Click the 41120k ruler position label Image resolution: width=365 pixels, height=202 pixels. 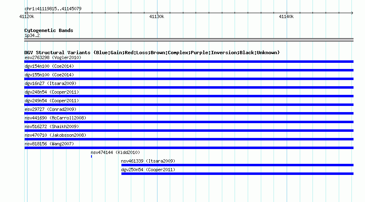[27, 16]
